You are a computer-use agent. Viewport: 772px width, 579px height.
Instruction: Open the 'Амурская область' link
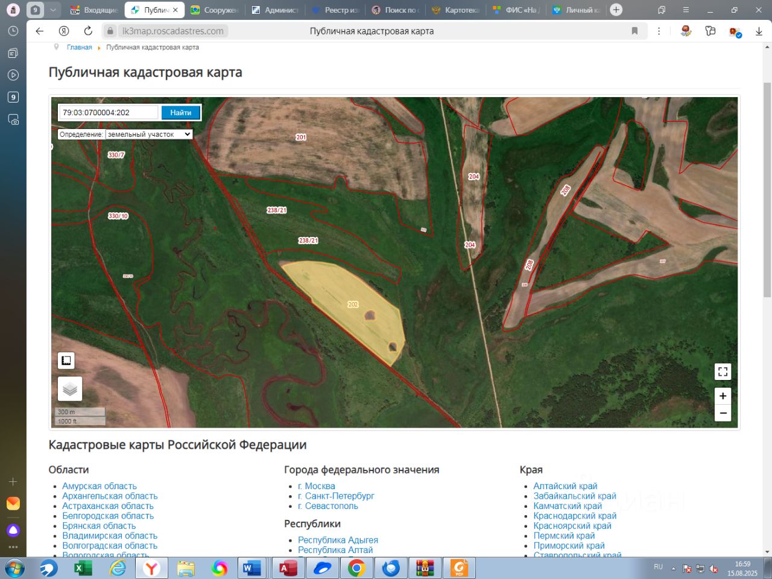coord(100,486)
